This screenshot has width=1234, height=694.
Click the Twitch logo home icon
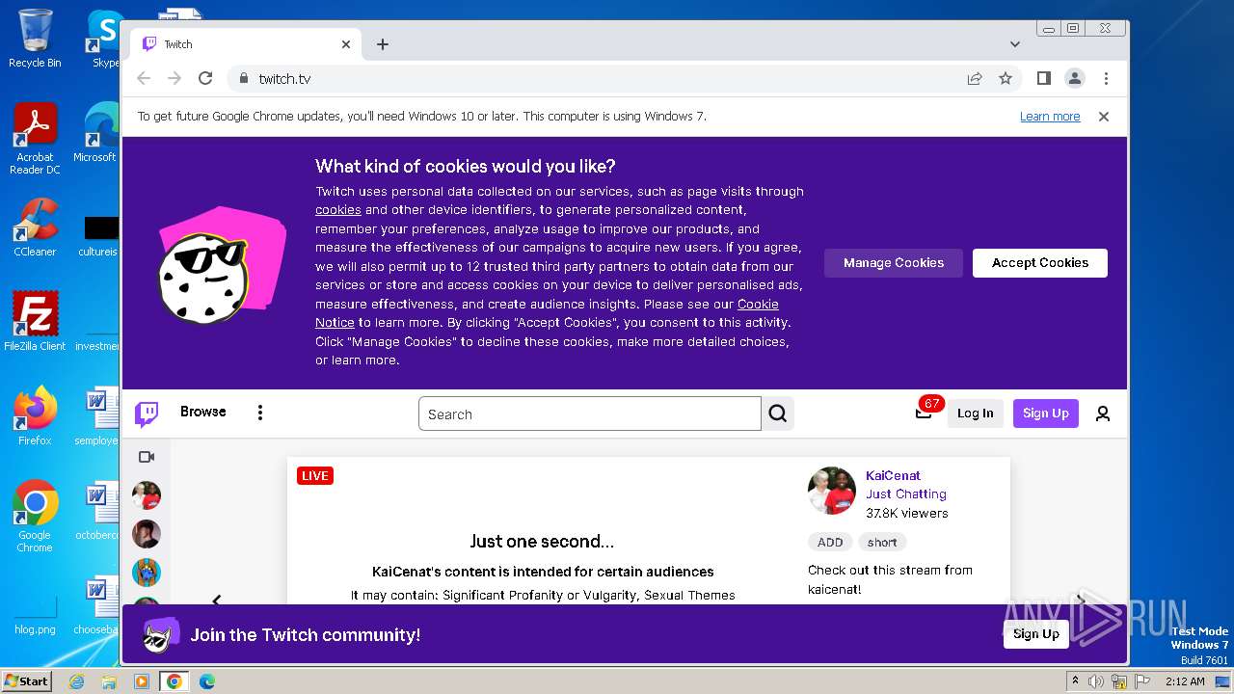pyautogui.click(x=147, y=414)
